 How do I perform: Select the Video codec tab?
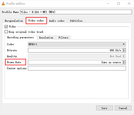click(36, 21)
